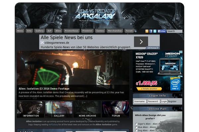The image size is (199, 132).
Task: Open the Register link
Action: [172, 102]
